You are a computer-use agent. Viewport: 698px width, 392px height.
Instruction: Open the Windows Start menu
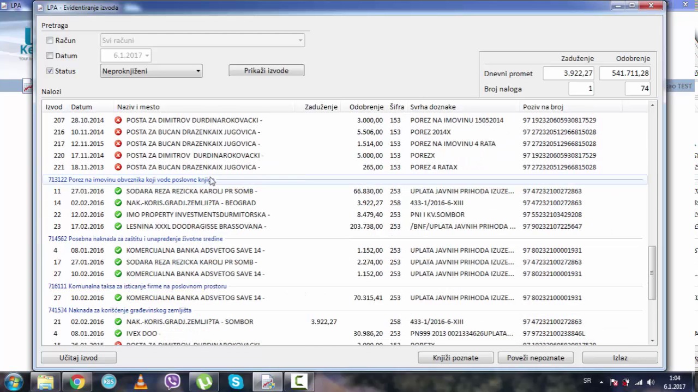(14, 382)
